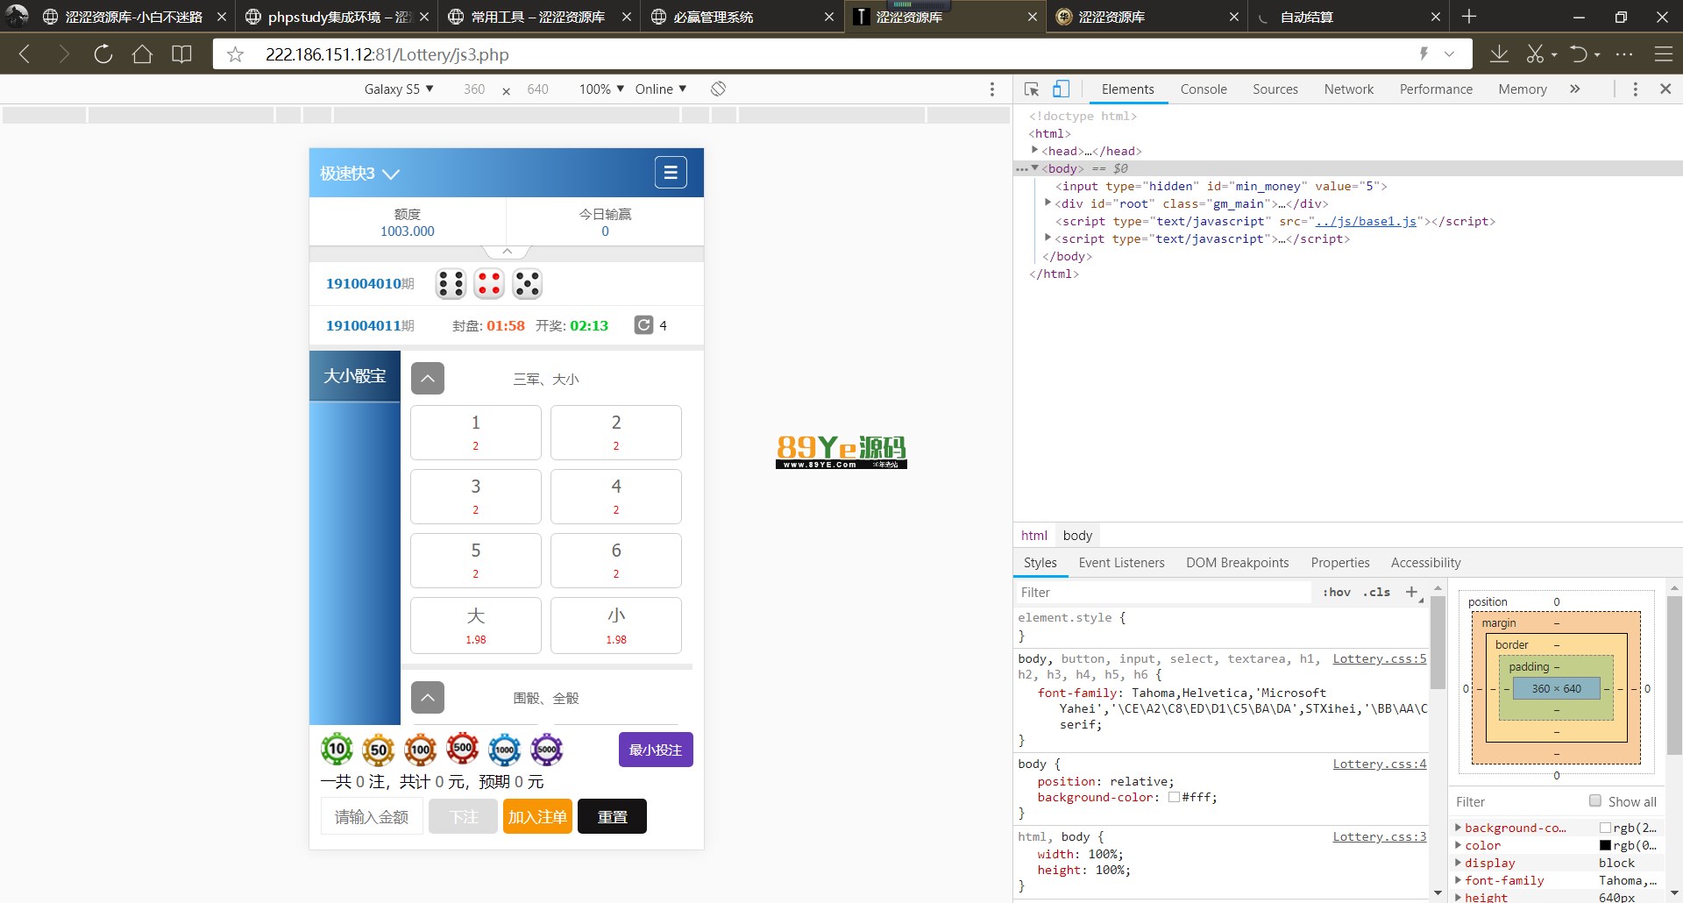Activate the inspect element picker icon

1032,89
